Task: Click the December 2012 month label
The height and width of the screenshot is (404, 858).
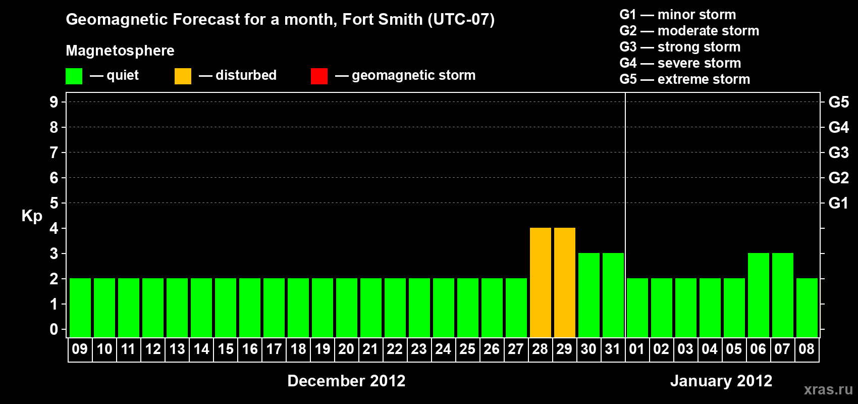Action: click(x=346, y=381)
